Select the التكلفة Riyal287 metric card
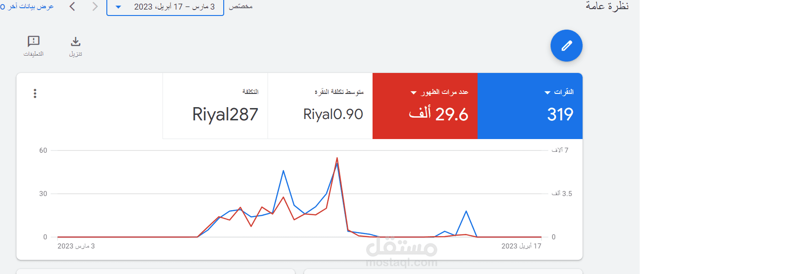This screenshot has width=804, height=274. [x=215, y=106]
